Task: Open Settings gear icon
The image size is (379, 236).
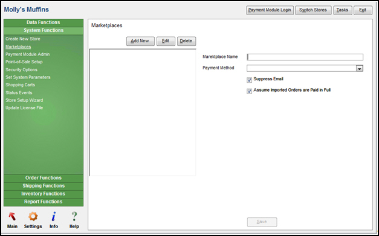Action: click(33, 217)
